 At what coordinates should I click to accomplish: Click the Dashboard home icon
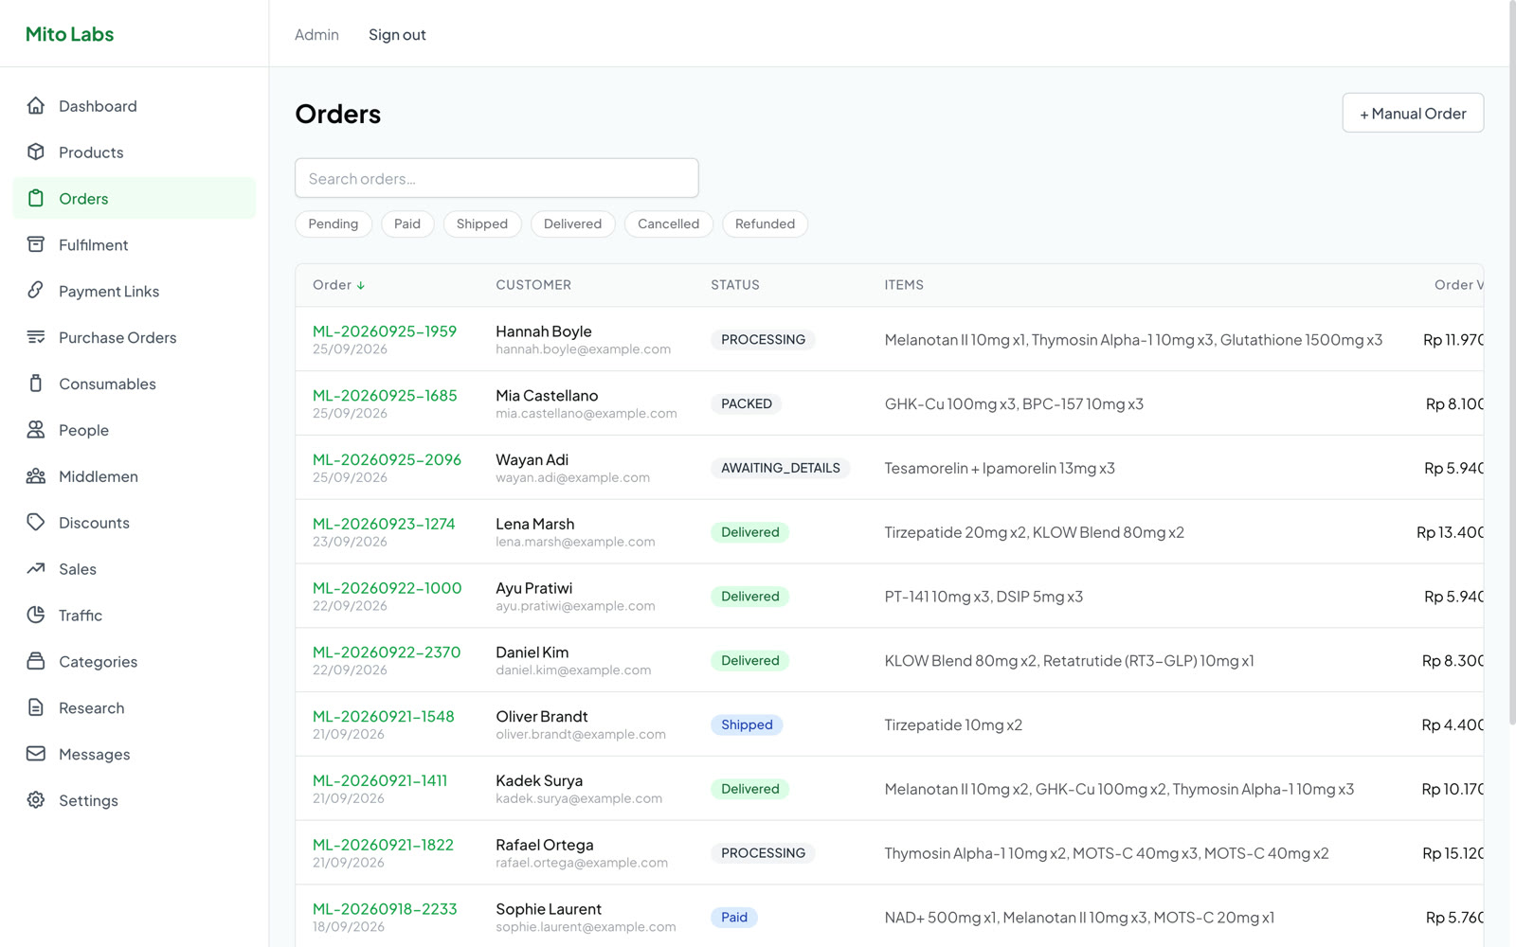[x=36, y=106]
